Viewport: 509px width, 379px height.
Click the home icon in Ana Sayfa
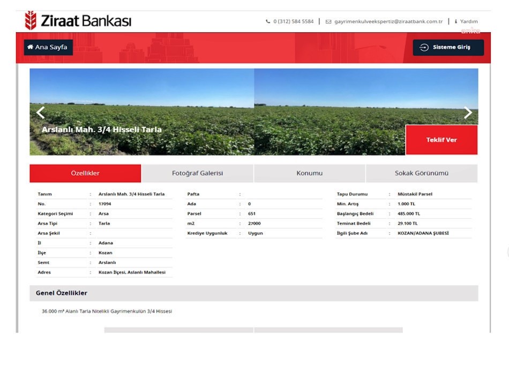pyautogui.click(x=31, y=47)
